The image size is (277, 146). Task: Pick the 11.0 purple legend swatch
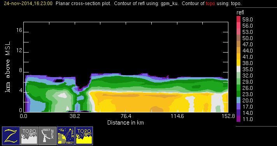click(x=238, y=119)
